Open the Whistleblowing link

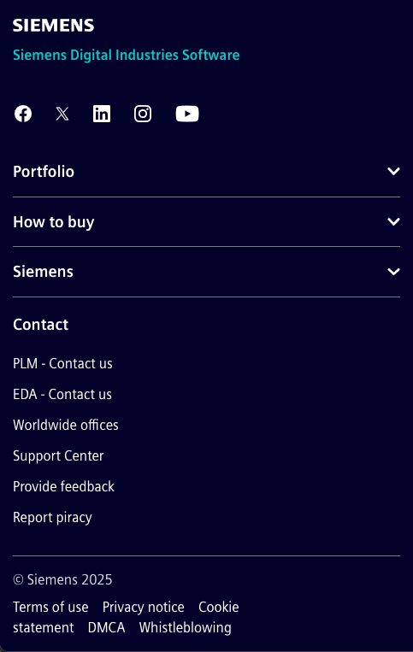(185, 627)
